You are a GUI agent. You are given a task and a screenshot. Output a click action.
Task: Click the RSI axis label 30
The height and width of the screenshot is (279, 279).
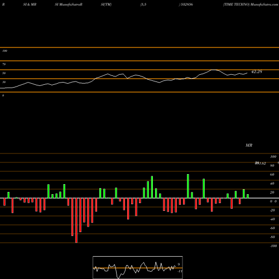tap(4, 82)
